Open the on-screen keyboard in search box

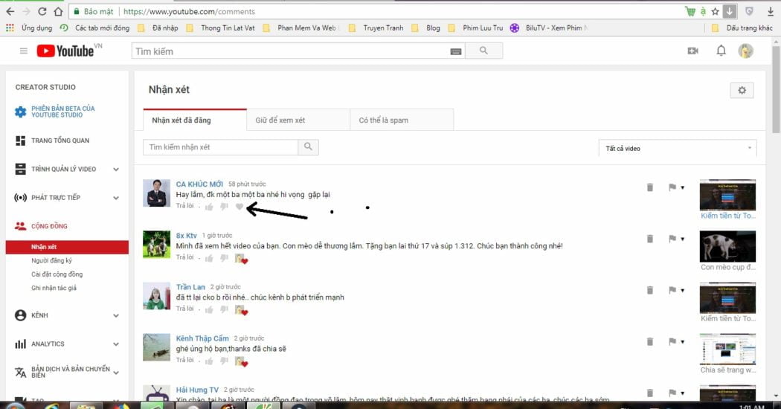[456, 51]
